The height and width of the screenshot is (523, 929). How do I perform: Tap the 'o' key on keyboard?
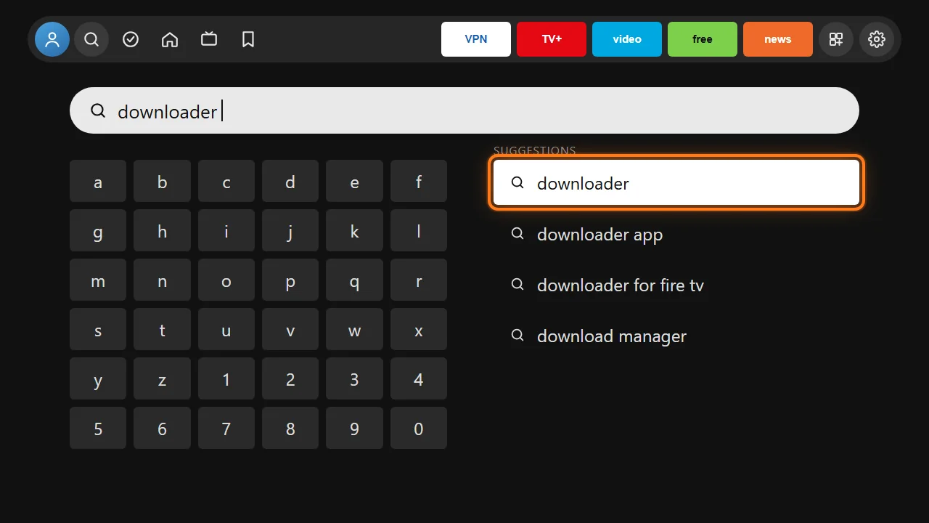click(x=226, y=280)
